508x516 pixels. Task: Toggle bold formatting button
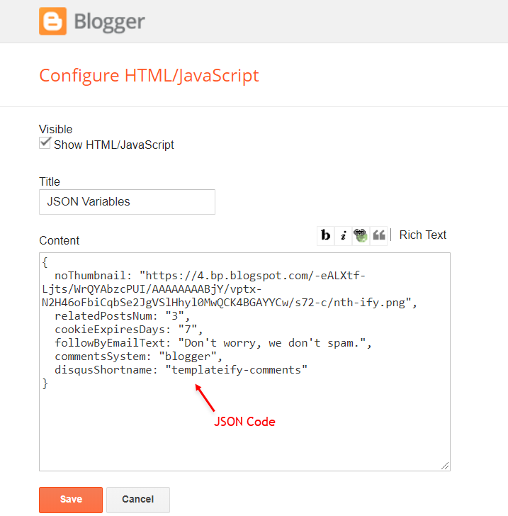(325, 235)
